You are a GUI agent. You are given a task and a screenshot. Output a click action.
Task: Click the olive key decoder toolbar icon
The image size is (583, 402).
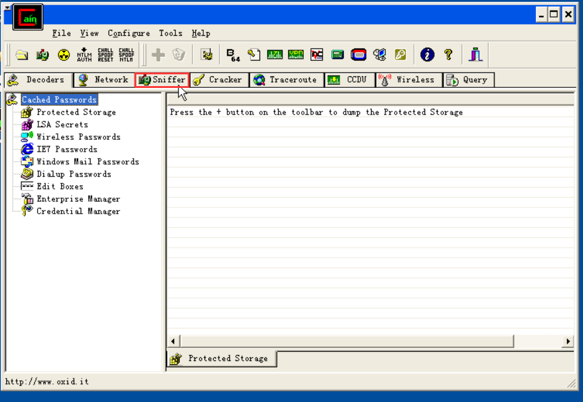click(x=400, y=55)
